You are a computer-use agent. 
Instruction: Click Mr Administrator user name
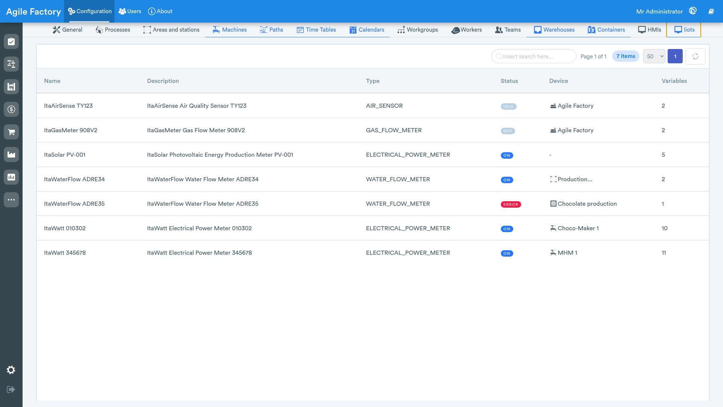(659, 12)
